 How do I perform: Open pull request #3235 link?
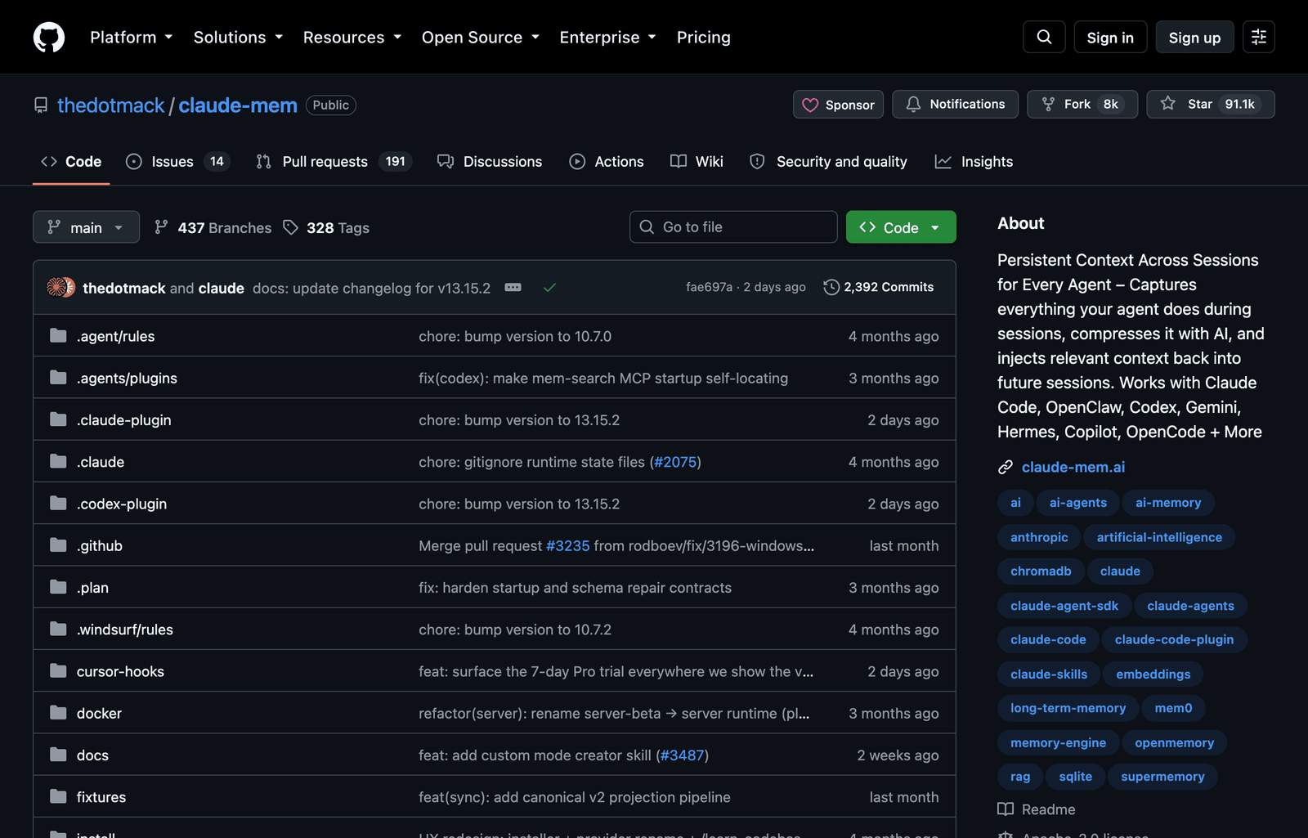[568, 545]
